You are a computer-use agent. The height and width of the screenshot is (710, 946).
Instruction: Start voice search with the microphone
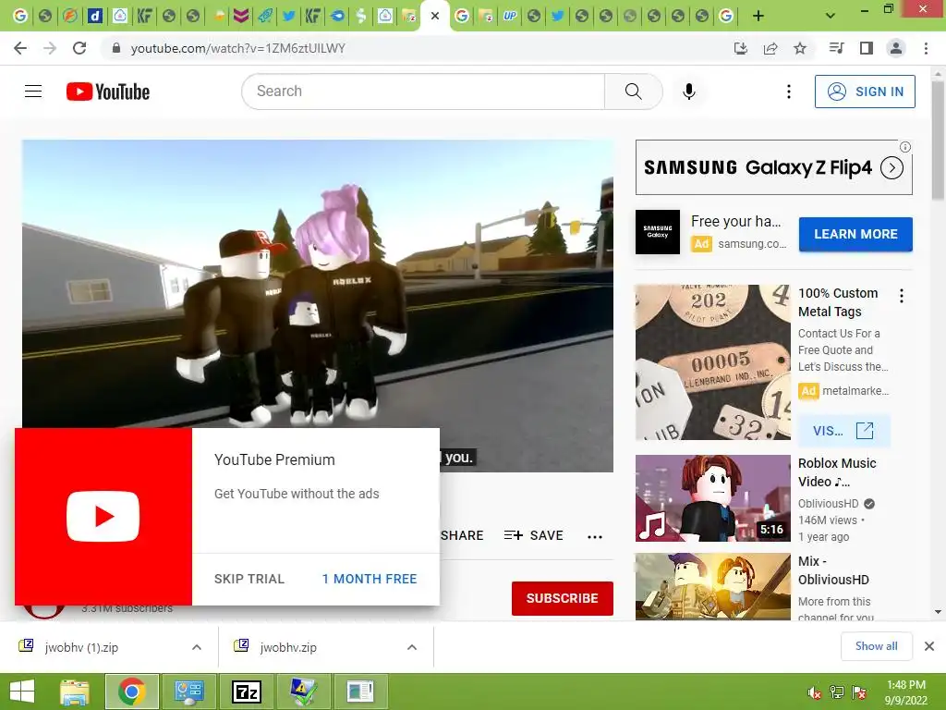[689, 92]
